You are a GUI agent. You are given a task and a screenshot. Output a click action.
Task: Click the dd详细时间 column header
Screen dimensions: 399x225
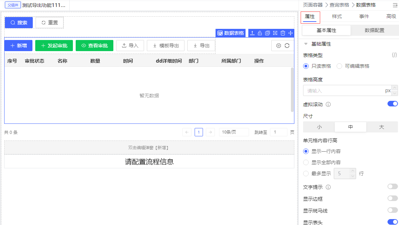click(169, 61)
